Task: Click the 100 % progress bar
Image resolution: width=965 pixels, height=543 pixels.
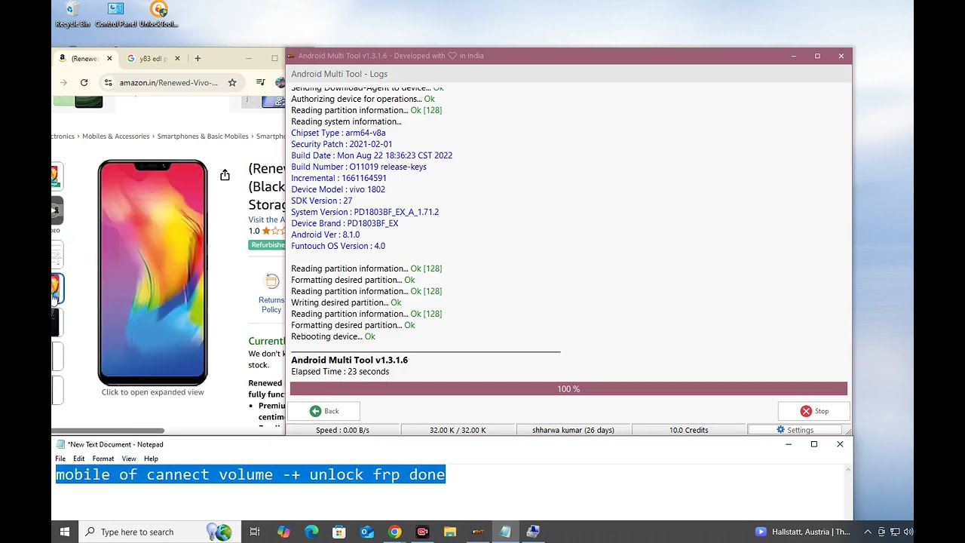Action: pos(568,389)
